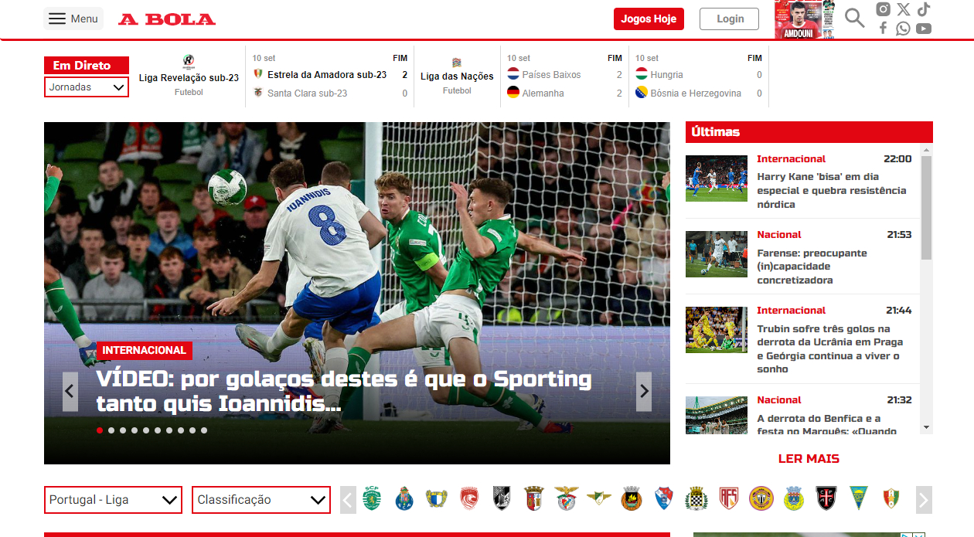Viewport: 974px width, 537px height.
Task: Select the fifth carousel slide dot
Action: click(146, 430)
